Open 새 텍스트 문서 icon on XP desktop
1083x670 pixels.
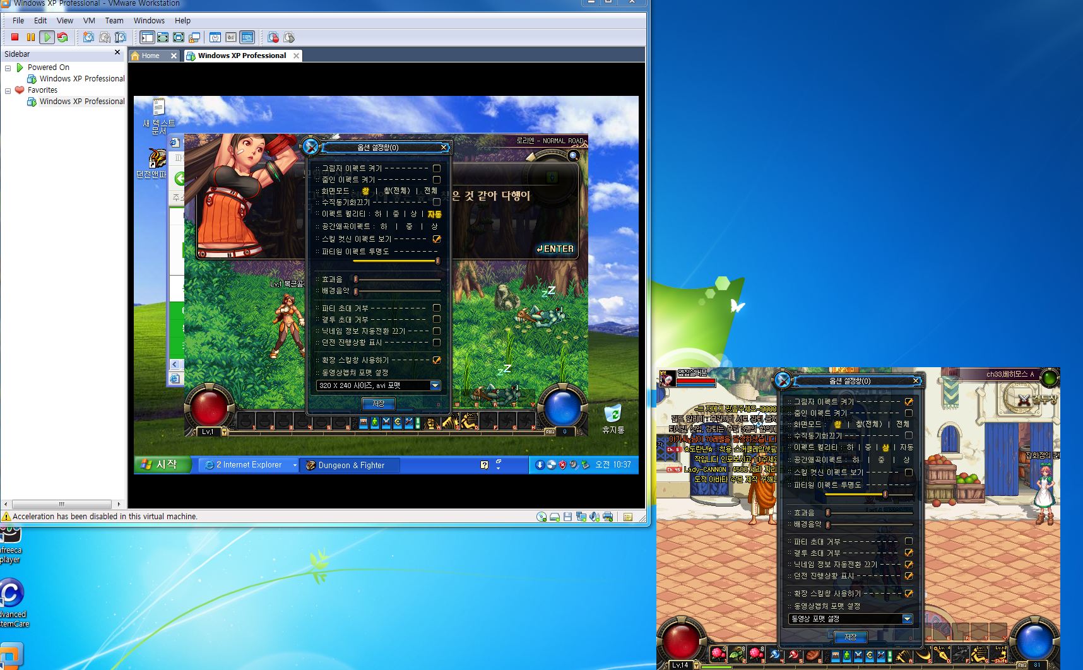[158, 116]
